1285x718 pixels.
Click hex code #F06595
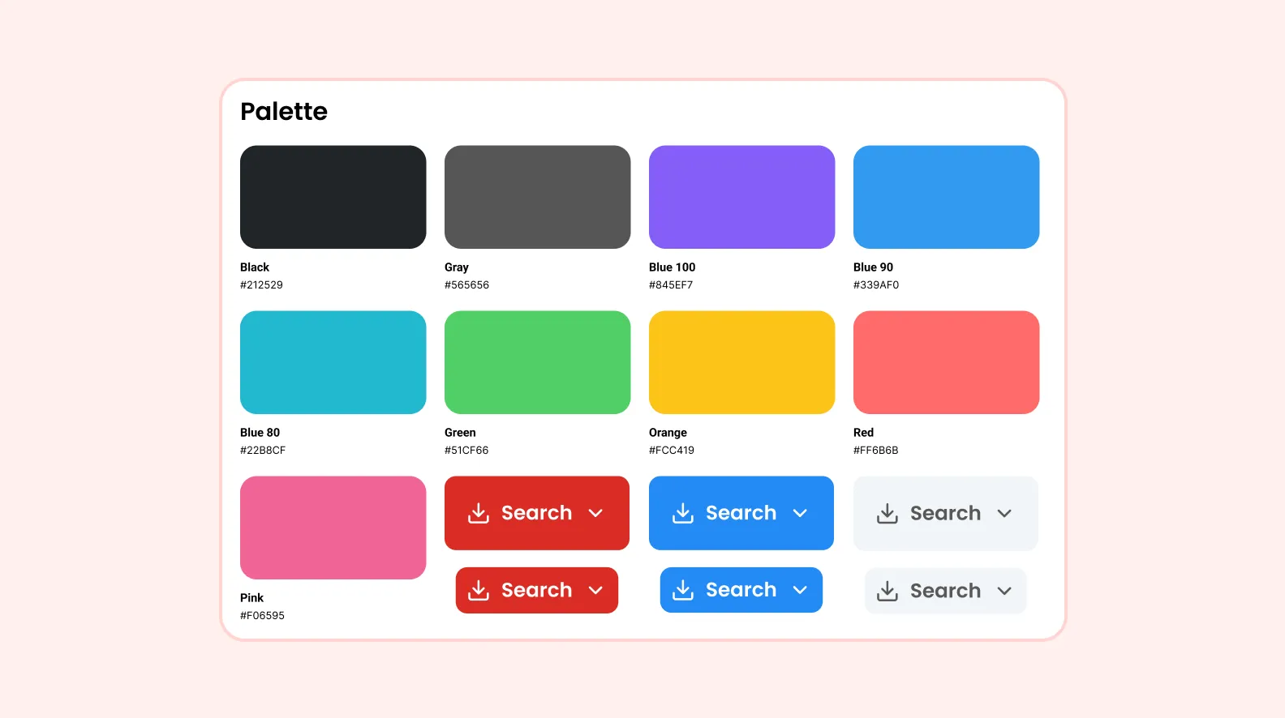pyautogui.click(x=262, y=616)
